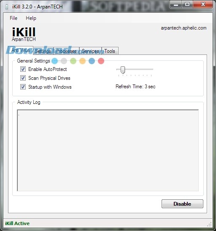Open arpantech.aphelic.com link
Image resolution: width=216 pixels, height=231 pixels.
tap(184, 28)
